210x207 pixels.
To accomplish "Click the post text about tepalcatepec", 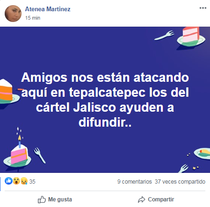I will 105,100.
